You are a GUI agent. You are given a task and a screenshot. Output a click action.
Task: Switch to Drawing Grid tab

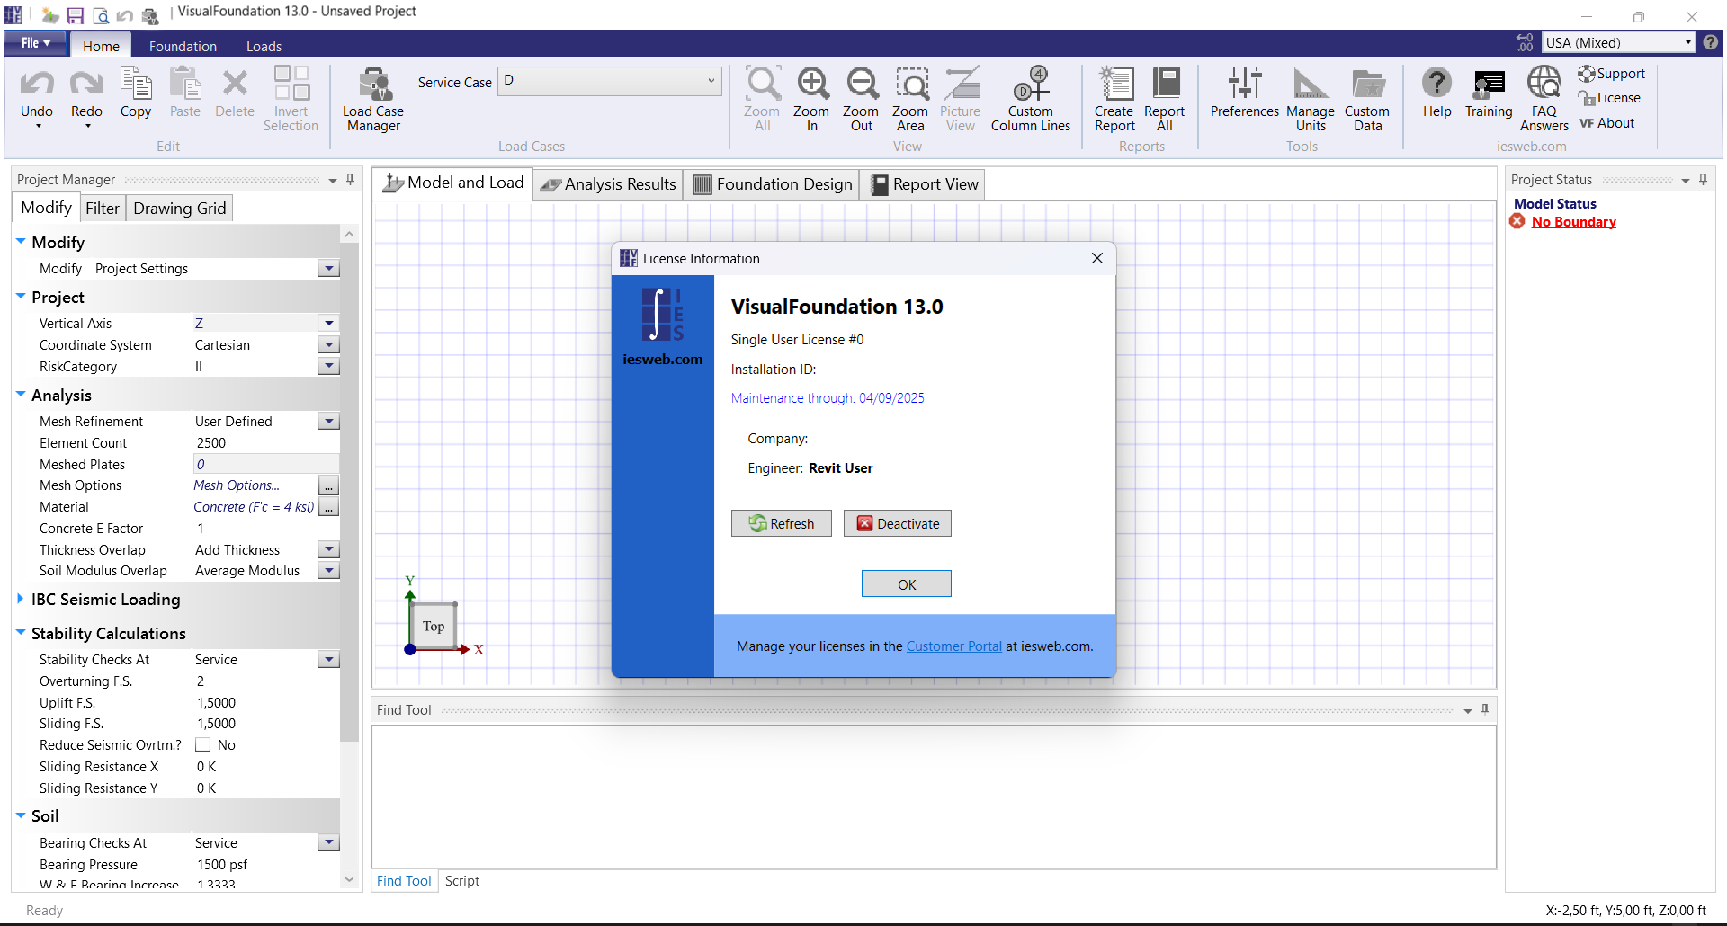[180, 209]
